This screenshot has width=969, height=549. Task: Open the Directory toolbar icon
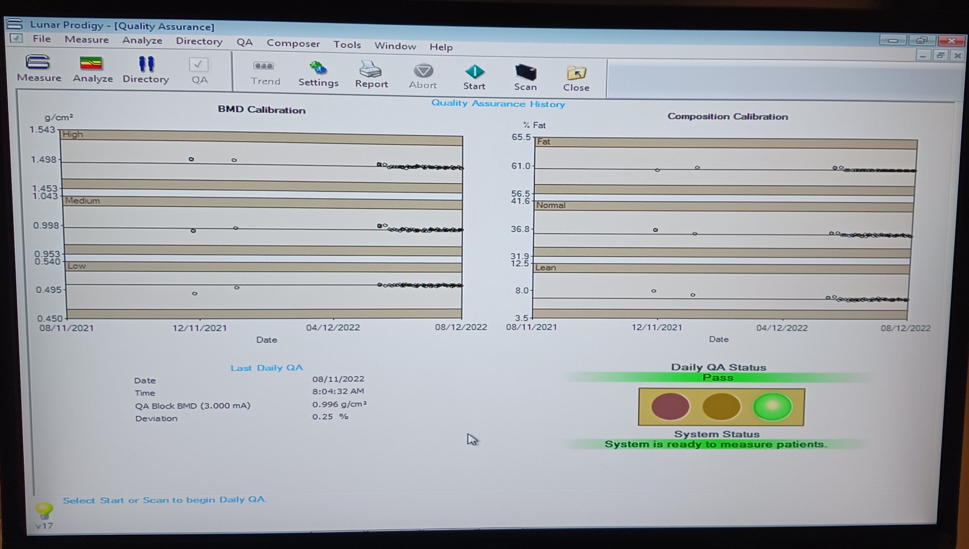click(146, 70)
